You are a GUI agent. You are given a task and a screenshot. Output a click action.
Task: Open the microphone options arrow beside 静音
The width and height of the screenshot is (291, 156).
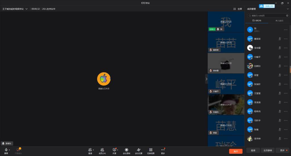(x=9, y=150)
